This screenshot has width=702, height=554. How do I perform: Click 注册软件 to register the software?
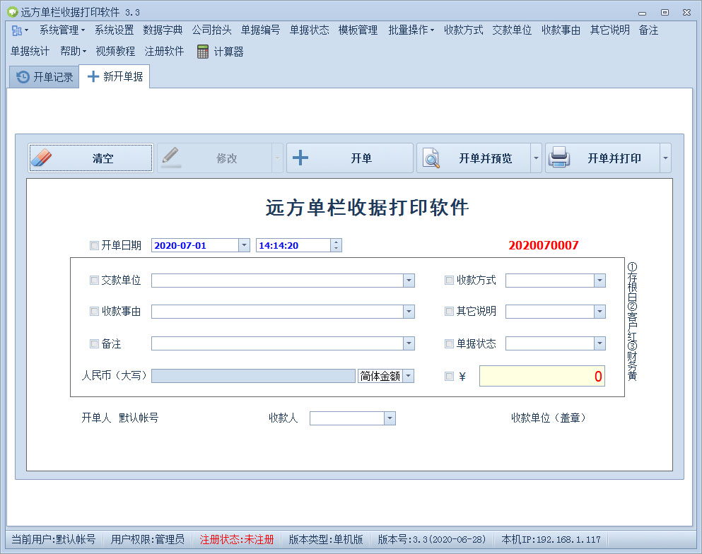165,52
